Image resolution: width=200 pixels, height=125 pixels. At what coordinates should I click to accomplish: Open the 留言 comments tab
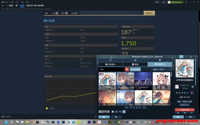[64, 13]
